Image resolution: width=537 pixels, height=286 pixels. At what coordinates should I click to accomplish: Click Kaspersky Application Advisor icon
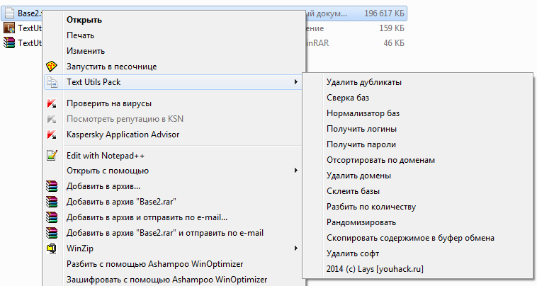pyautogui.click(x=51, y=135)
